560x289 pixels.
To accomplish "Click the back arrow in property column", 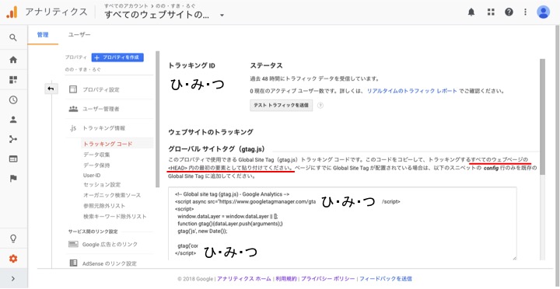I will (51, 89).
